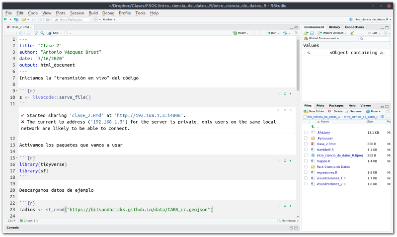Open intro_ciencia_de_datos_R.Rproj file link
Image resolution: width=397 pixels, height=237 pixels.
[339, 156]
